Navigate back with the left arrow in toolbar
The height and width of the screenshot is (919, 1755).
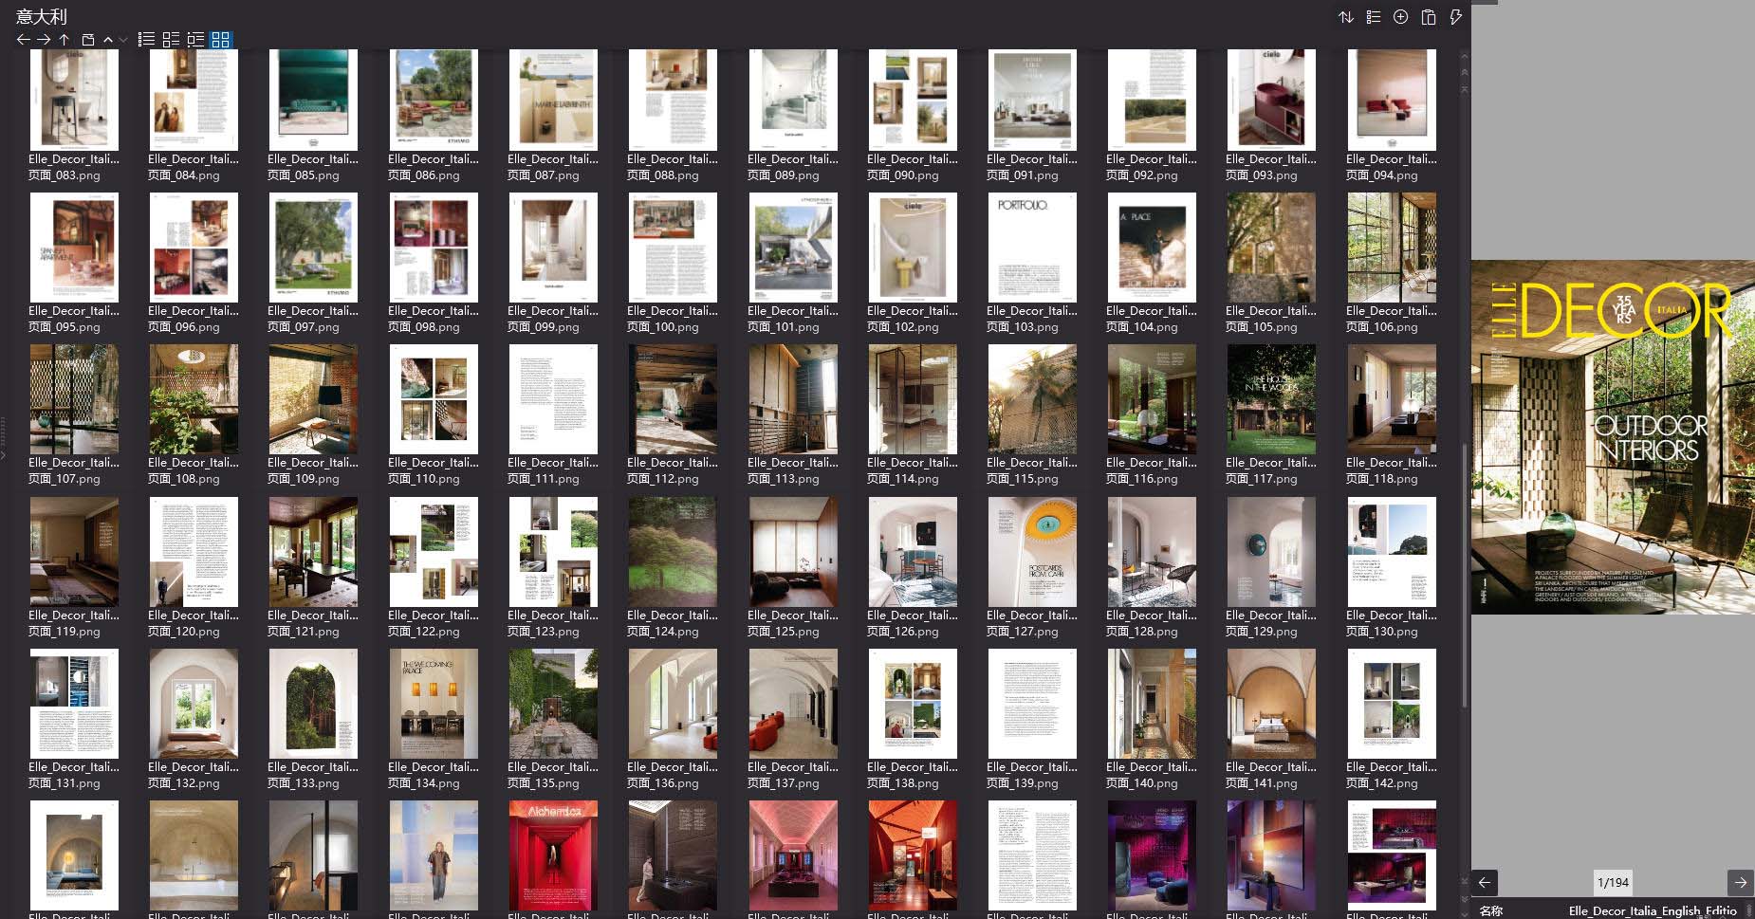pyautogui.click(x=24, y=40)
